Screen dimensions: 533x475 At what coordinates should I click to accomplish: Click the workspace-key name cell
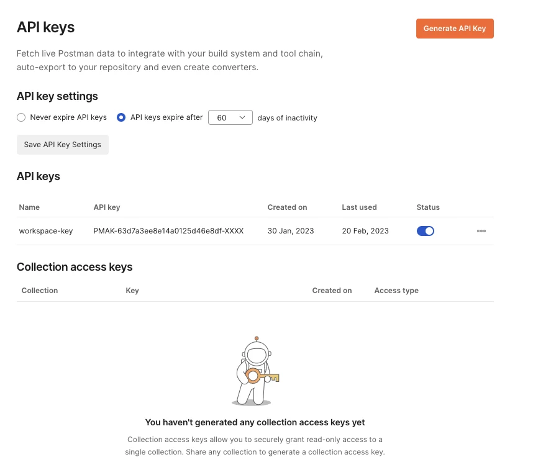pyautogui.click(x=46, y=231)
